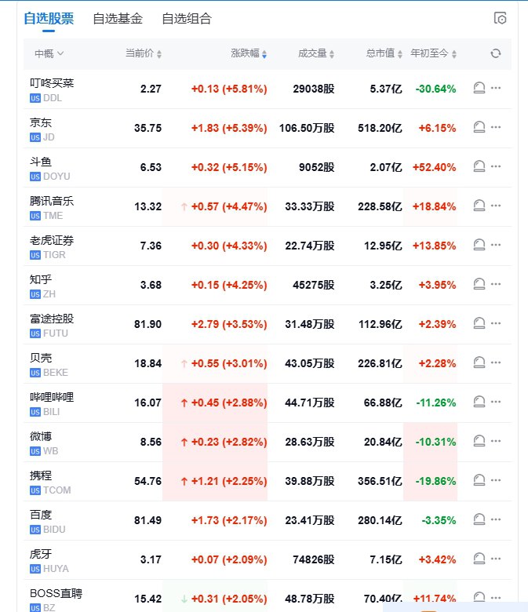Open more options for 富途控股 row
528x612 pixels.
(x=496, y=323)
